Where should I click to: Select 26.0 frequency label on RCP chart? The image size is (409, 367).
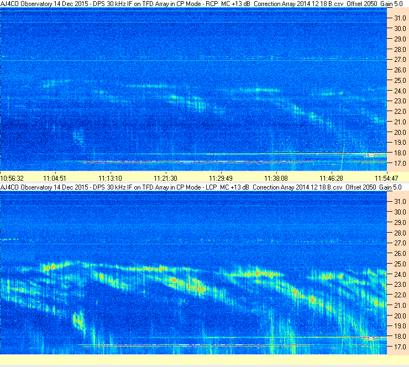pos(400,70)
